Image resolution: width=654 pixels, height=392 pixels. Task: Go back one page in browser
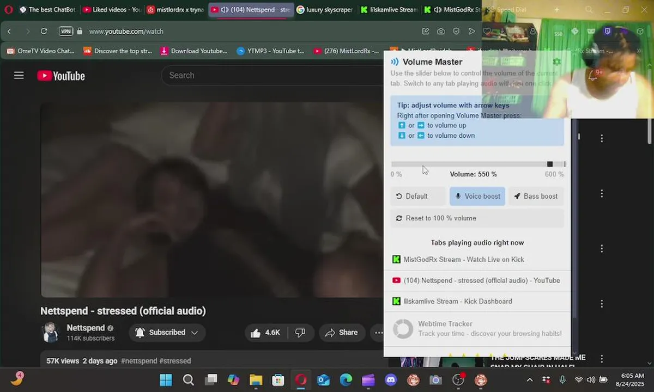[9, 32]
